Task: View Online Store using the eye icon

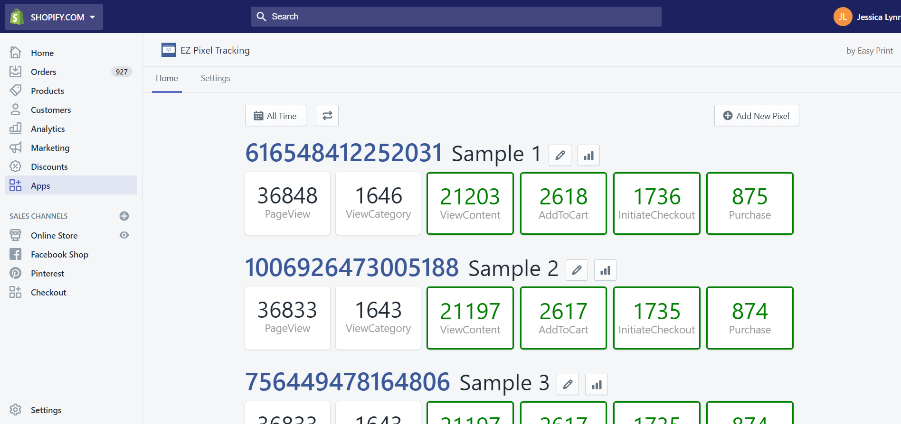Action: (124, 235)
